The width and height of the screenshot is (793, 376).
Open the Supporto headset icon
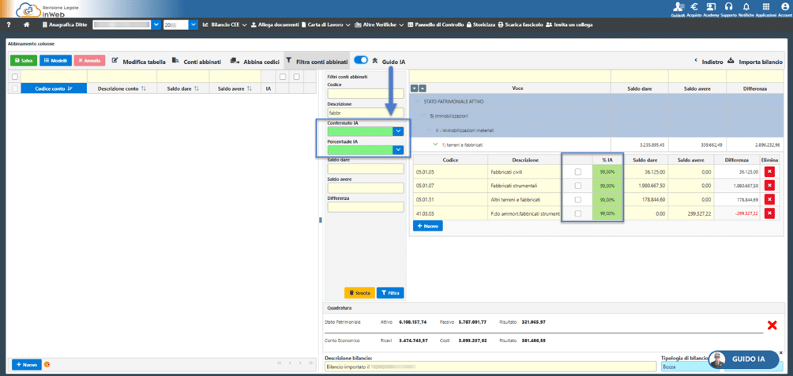coord(729,7)
